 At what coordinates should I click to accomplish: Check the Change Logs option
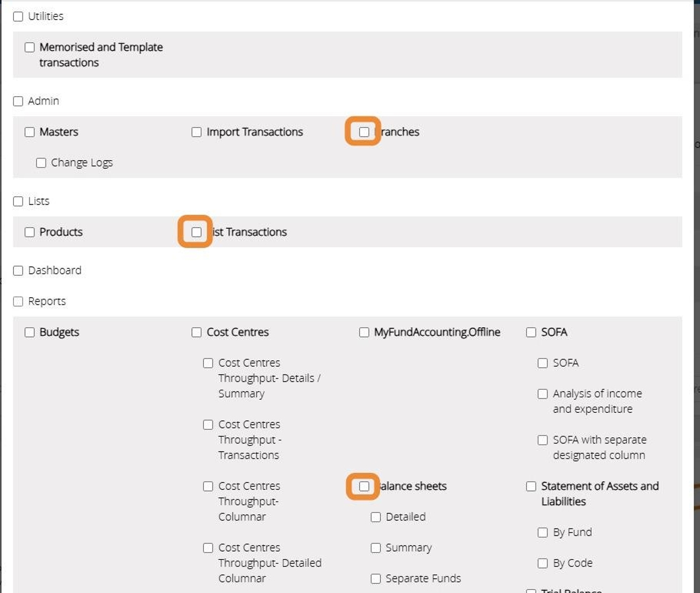tap(41, 163)
